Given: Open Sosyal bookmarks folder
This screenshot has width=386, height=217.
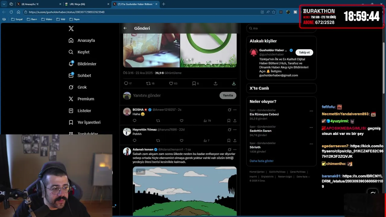Looking at the screenshot, I should click(x=17, y=19).
